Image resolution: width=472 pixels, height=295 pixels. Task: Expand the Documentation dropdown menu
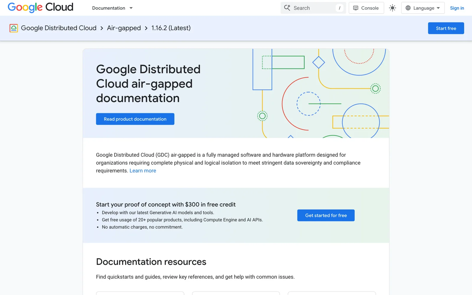[x=112, y=8]
